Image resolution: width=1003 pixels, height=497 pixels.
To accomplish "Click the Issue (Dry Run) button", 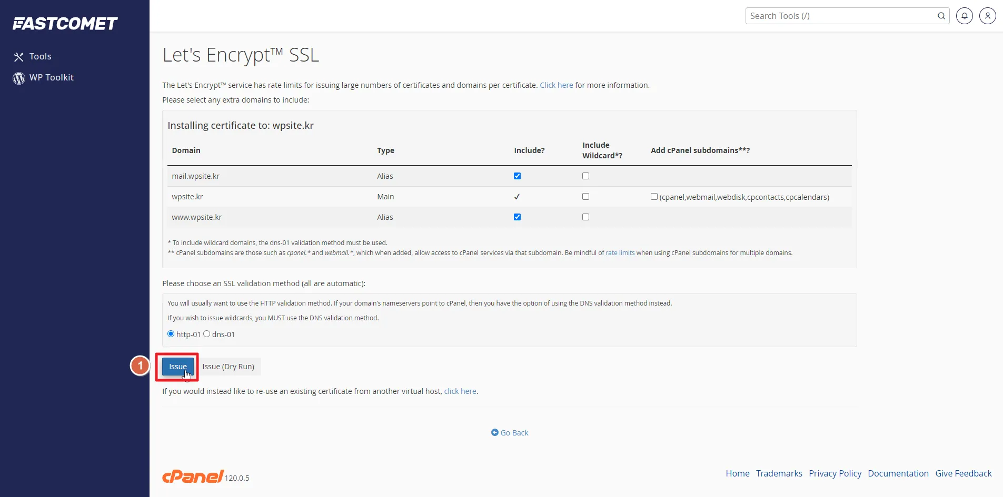I will [x=228, y=367].
